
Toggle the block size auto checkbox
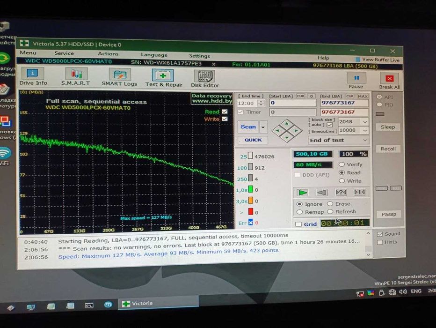click(330, 125)
